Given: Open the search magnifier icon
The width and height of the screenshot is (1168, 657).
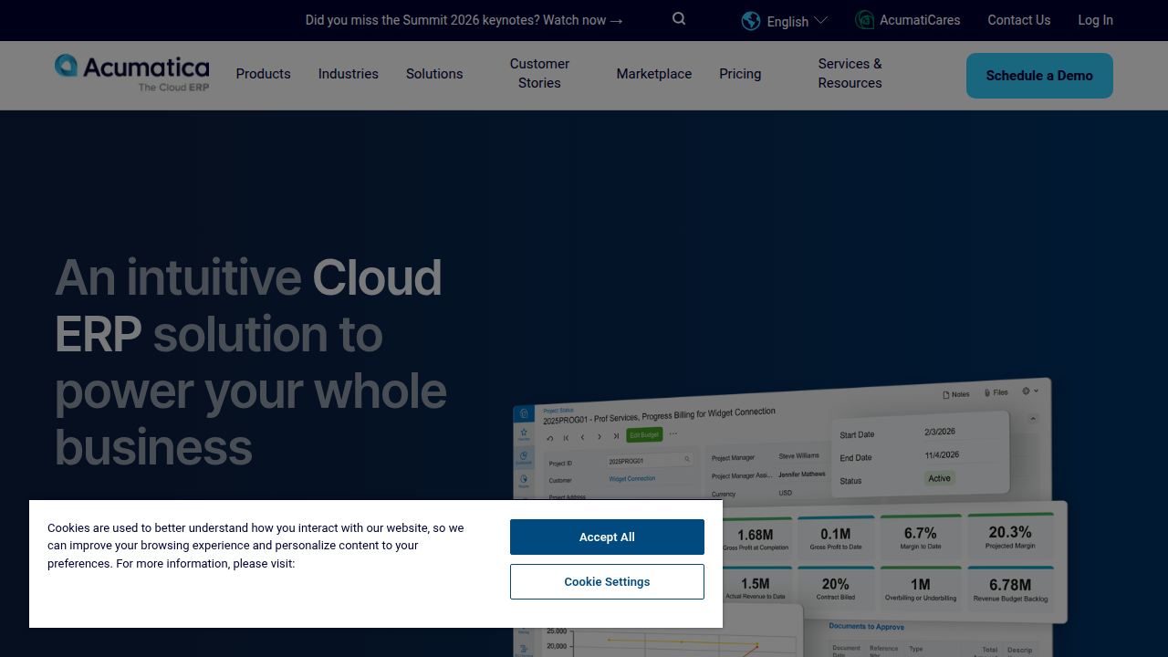Looking at the screenshot, I should 679,19.
